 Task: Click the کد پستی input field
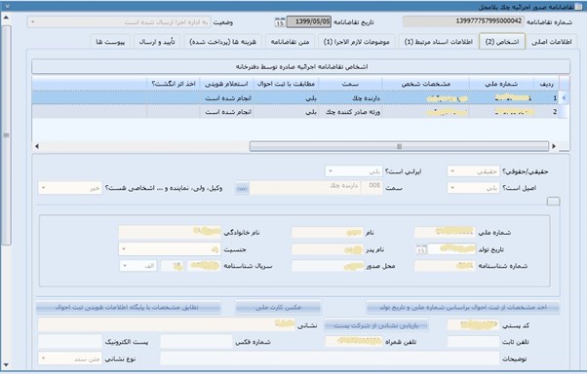coord(473,325)
